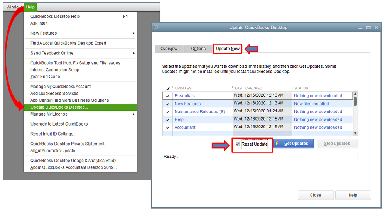Switch to the Options tab
The width and height of the screenshot is (385, 211).
tap(198, 49)
